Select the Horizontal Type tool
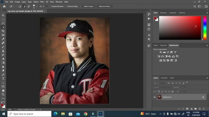The height and width of the screenshot is (117, 209). (x=3, y=79)
